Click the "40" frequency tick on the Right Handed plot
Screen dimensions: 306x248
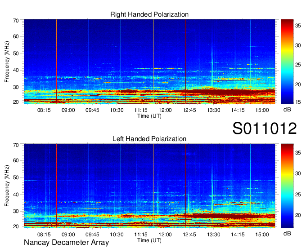[16, 70]
